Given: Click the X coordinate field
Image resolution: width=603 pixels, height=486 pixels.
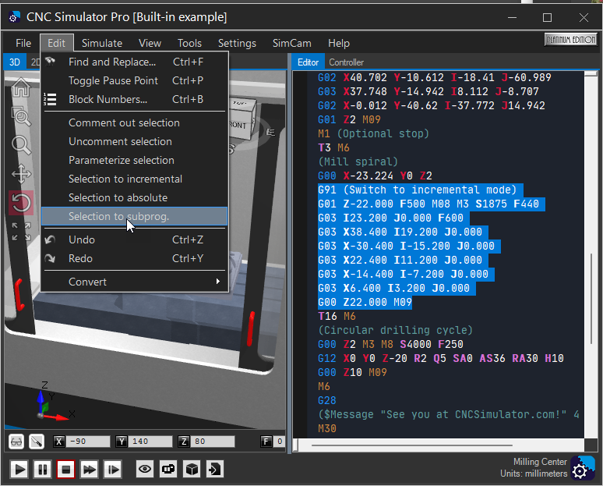Looking at the screenshot, I should click(88, 442).
